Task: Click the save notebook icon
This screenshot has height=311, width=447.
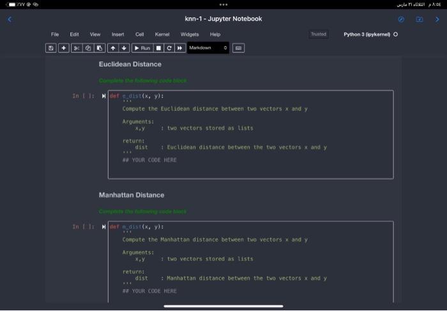Action: tap(50, 48)
